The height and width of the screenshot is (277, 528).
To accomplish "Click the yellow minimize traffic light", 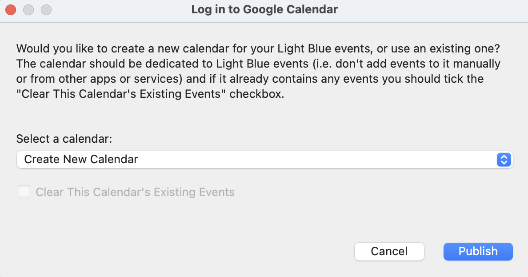I will pos(28,9).
